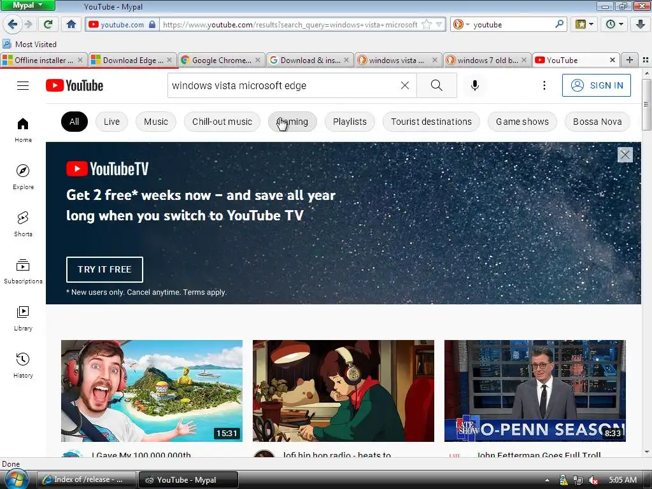Show hidden system tray icons
652x489 pixels.
pyautogui.click(x=547, y=480)
